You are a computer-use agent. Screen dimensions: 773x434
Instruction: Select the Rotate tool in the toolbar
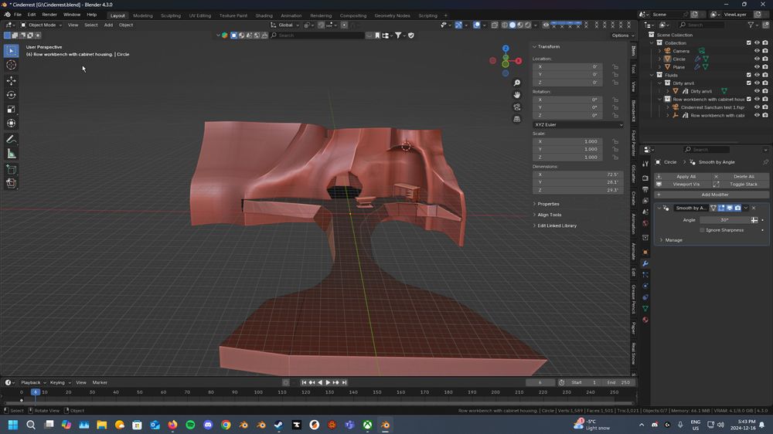(12, 95)
